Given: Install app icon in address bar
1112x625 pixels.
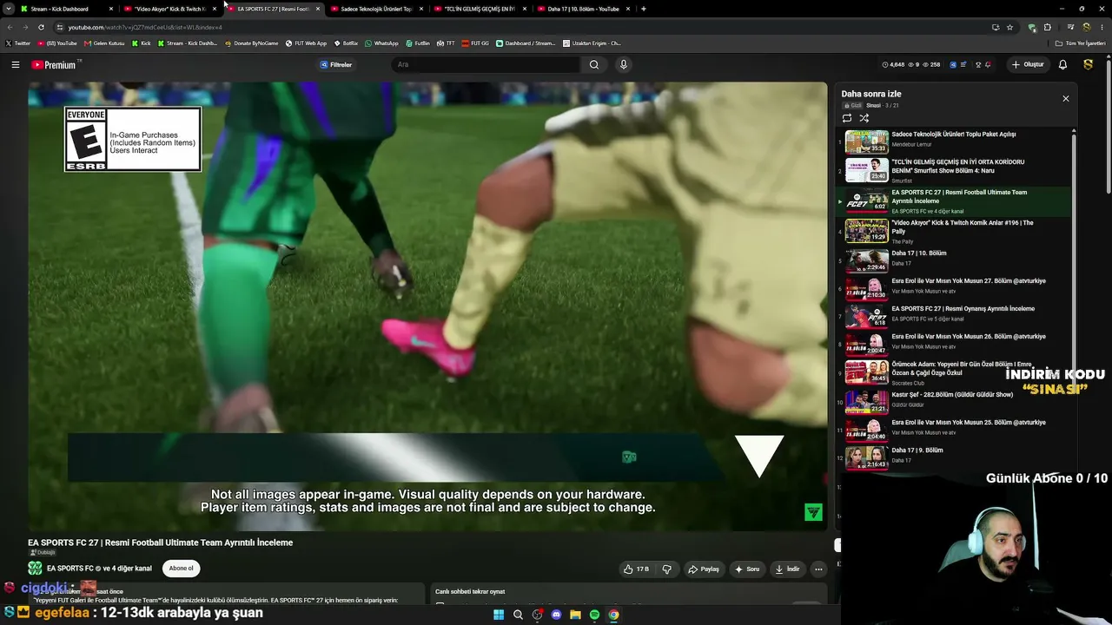Looking at the screenshot, I should (x=995, y=27).
